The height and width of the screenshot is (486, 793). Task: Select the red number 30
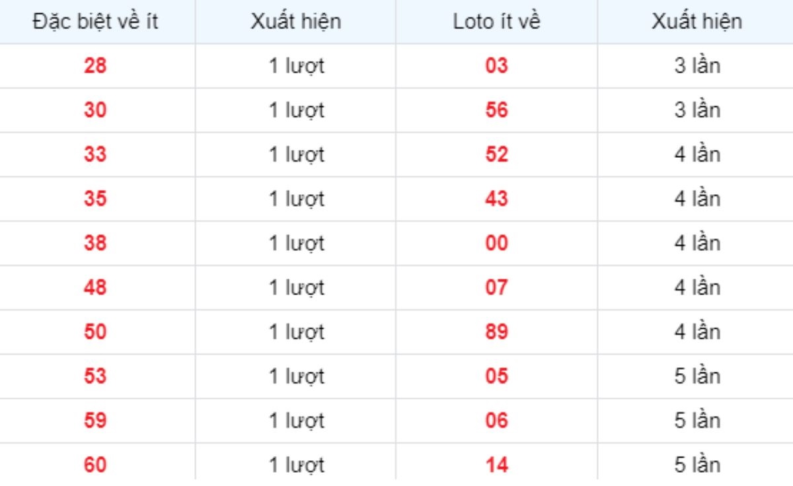[x=95, y=110]
